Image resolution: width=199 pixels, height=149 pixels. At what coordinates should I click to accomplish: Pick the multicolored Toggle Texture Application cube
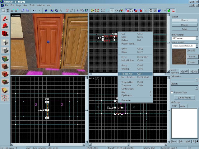click(x=5, y=58)
